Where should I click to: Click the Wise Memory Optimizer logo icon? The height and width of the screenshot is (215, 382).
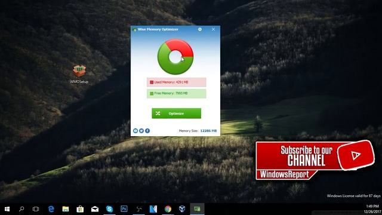click(x=134, y=29)
